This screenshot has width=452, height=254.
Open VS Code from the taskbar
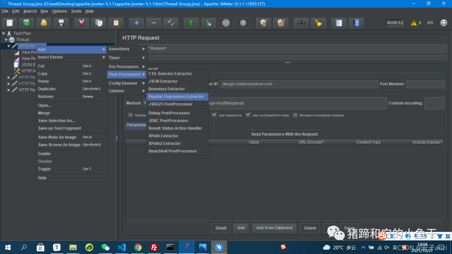tap(122, 247)
